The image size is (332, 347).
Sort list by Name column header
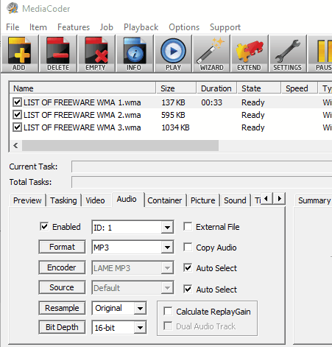click(x=82, y=88)
